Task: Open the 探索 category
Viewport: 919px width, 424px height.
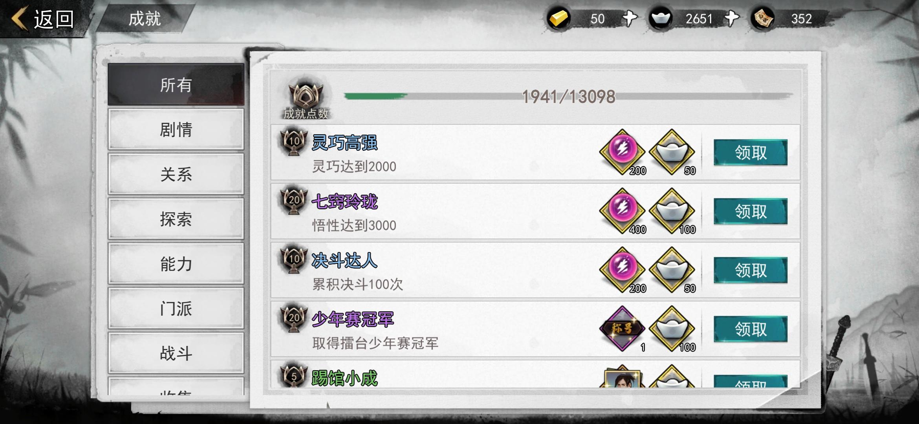Action: tap(176, 219)
